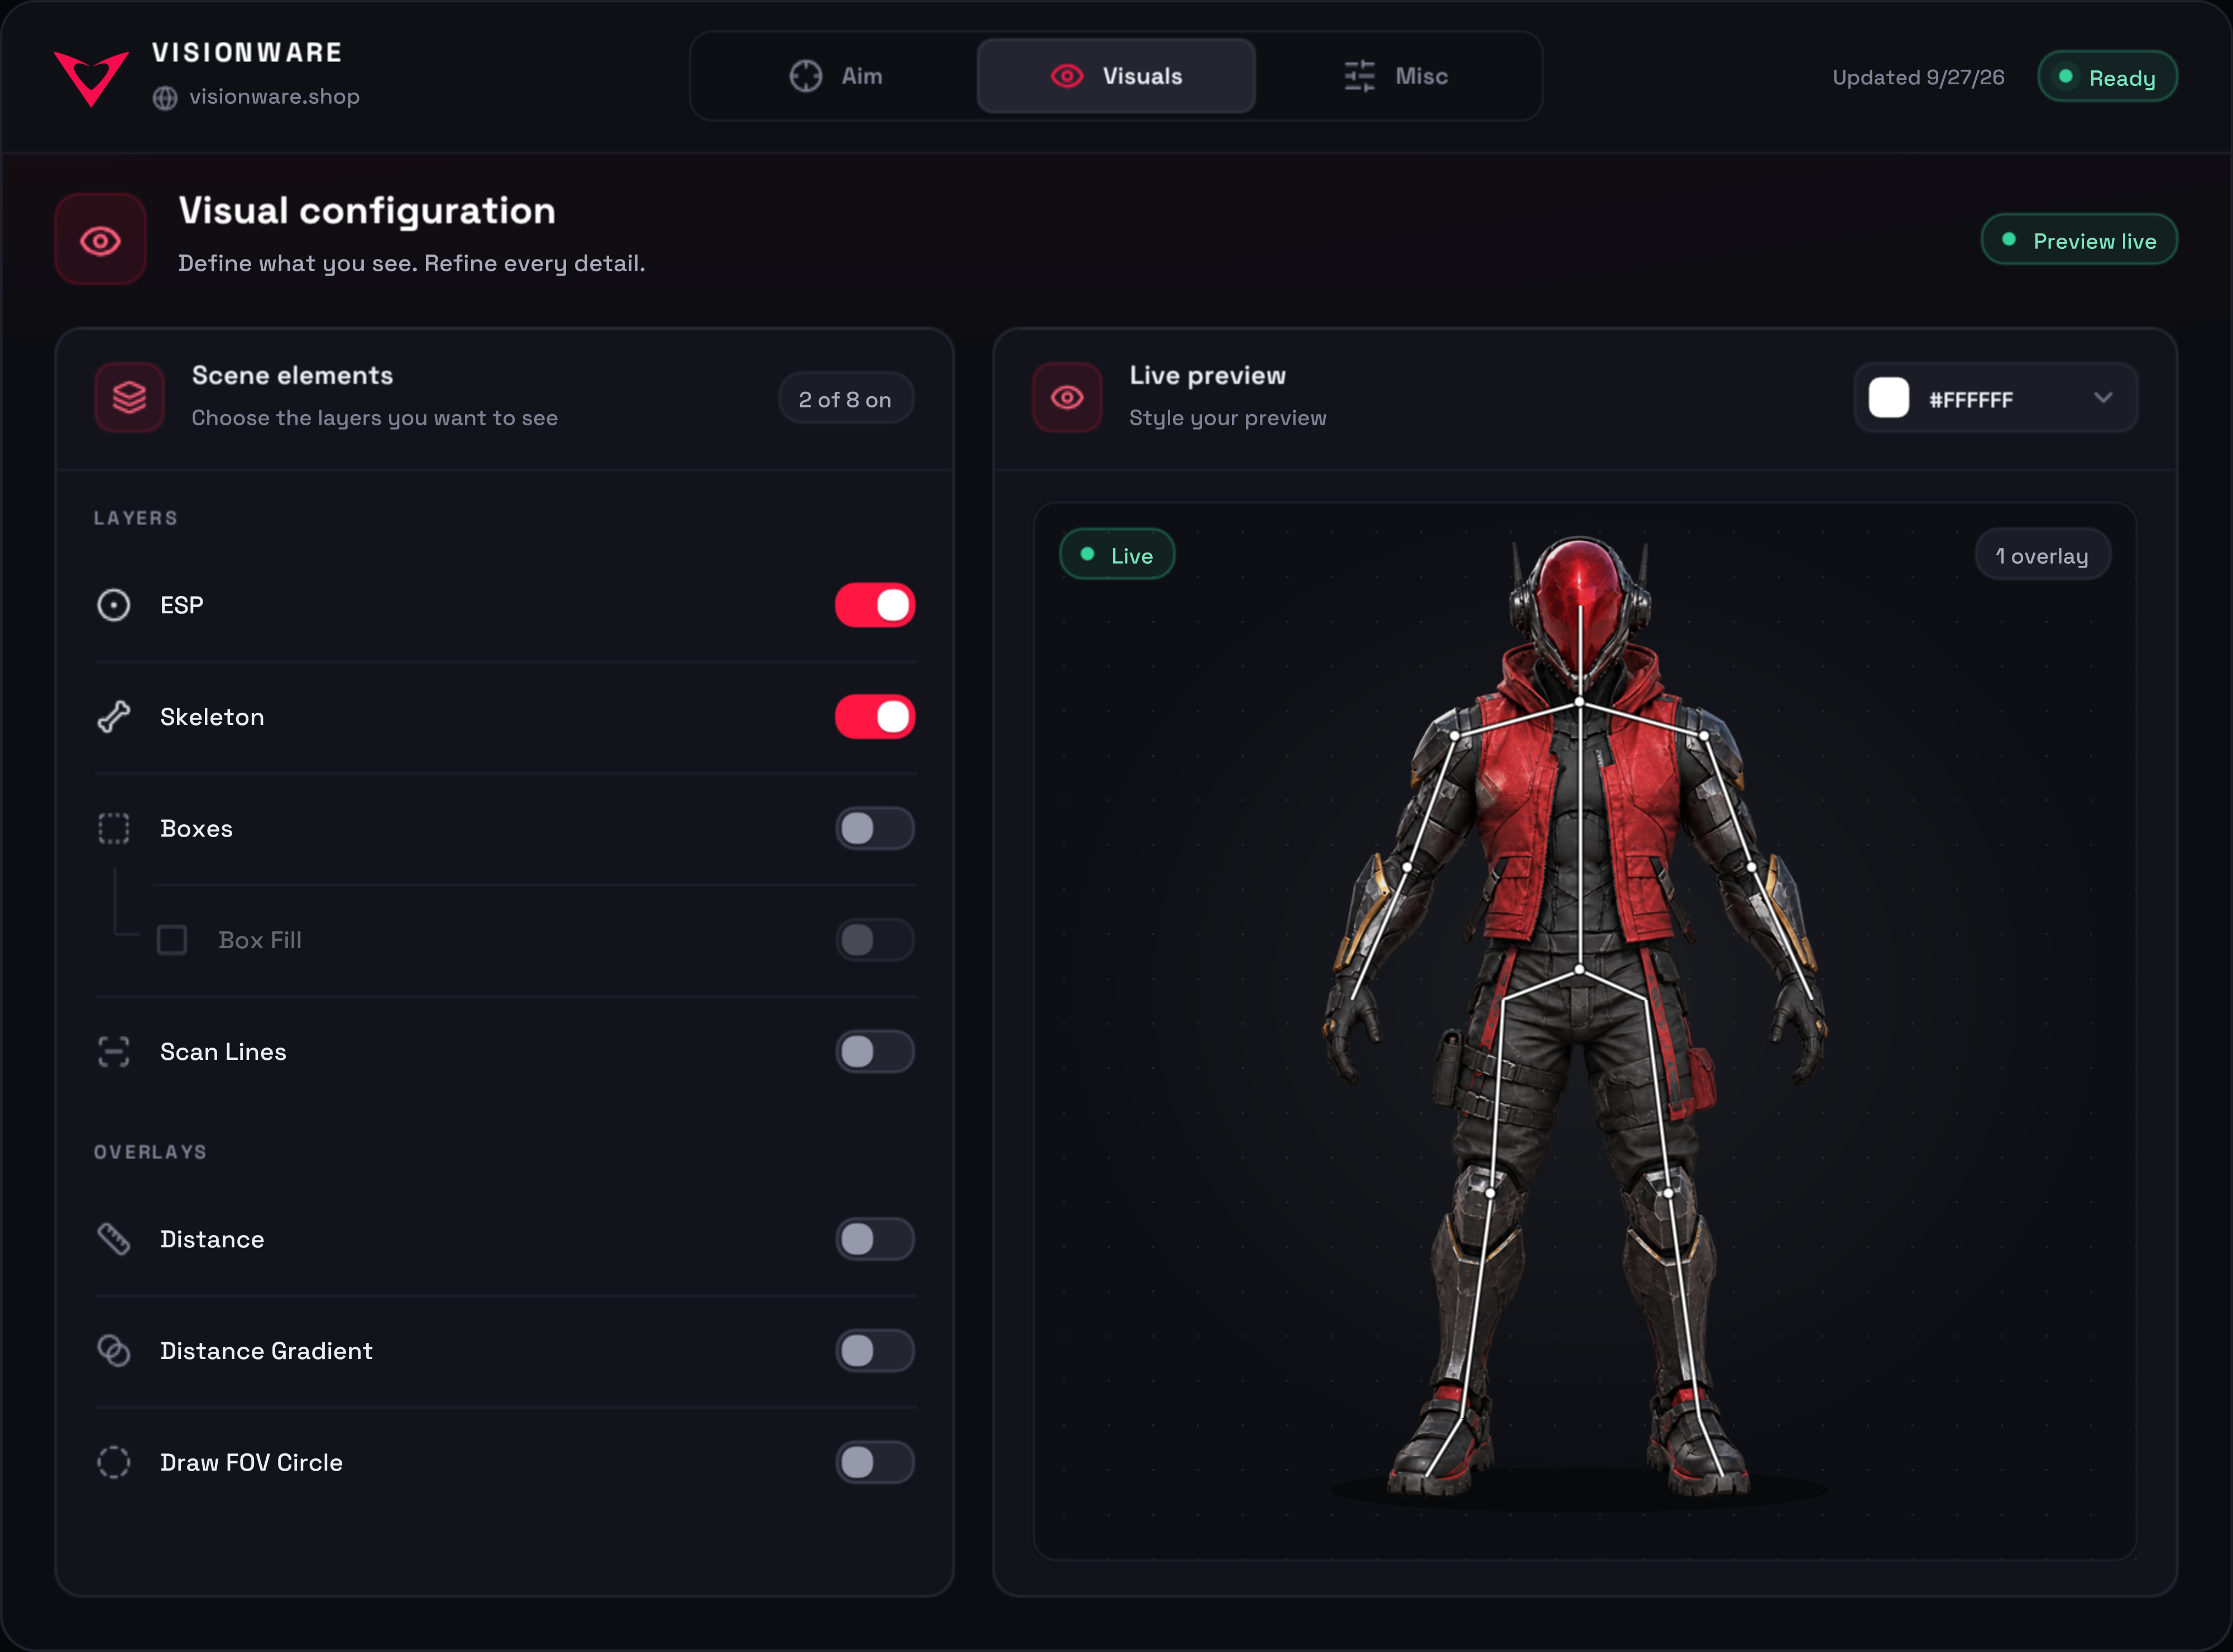This screenshot has height=1652, width=2233.
Task: Enable the Scan Lines toggle
Action: click(x=875, y=1052)
